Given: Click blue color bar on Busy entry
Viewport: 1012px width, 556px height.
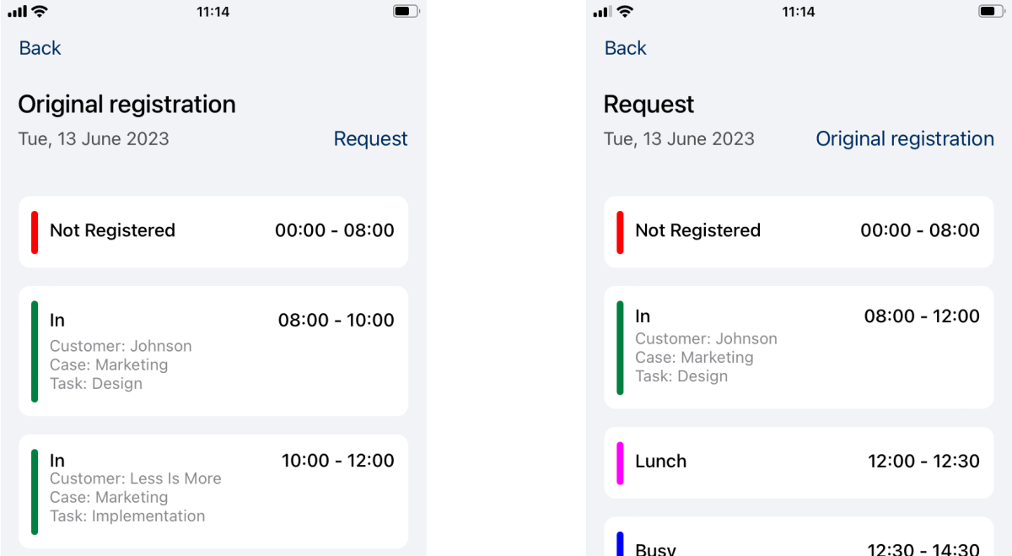Looking at the screenshot, I should click(x=620, y=543).
